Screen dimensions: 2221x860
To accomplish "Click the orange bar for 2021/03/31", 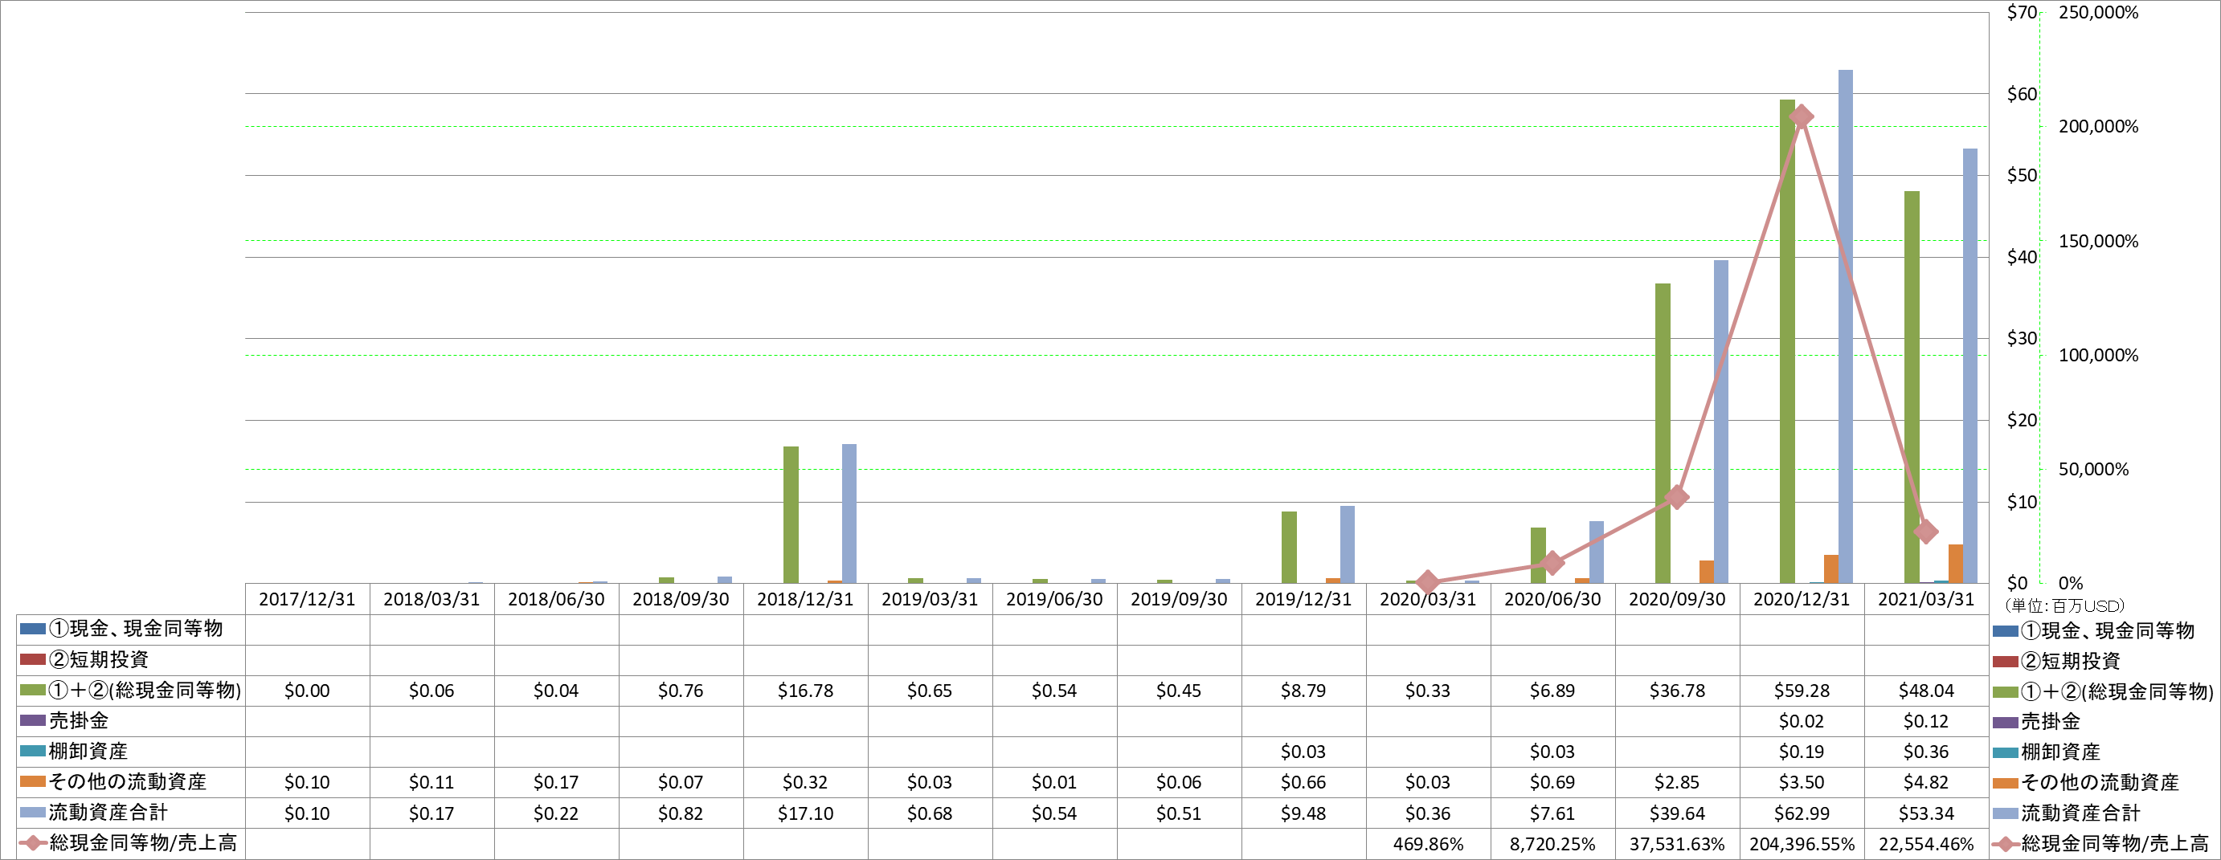I will [x=1956, y=564].
